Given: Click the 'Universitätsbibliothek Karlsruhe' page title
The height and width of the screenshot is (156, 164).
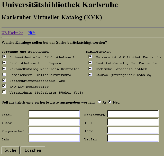Looking at the screenshot, I should 60,5.
